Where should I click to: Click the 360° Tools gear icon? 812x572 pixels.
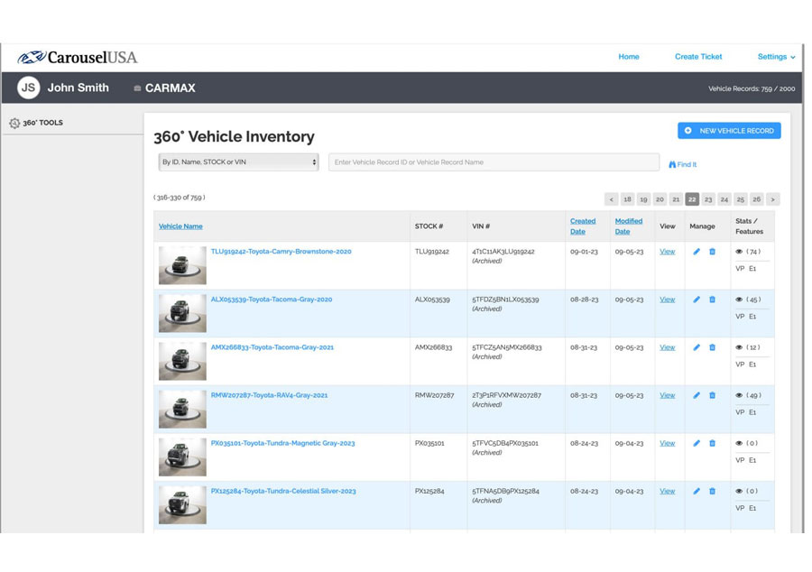(x=14, y=123)
